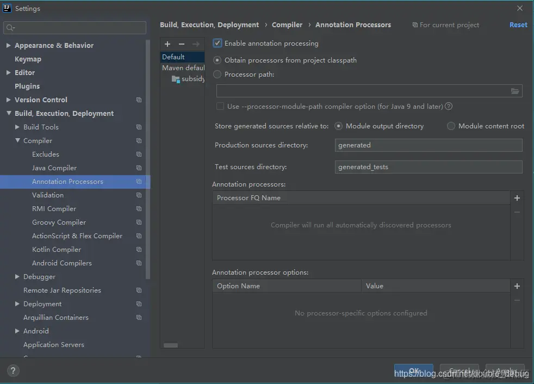Add a new annotation profile with plus icon
Image resolution: width=534 pixels, height=384 pixels.
(167, 44)
